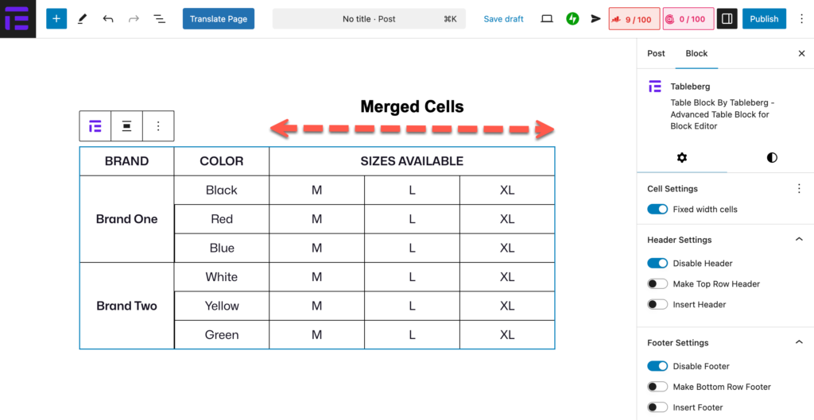Publish the post
814x420 pixels.
coord(764,19)
